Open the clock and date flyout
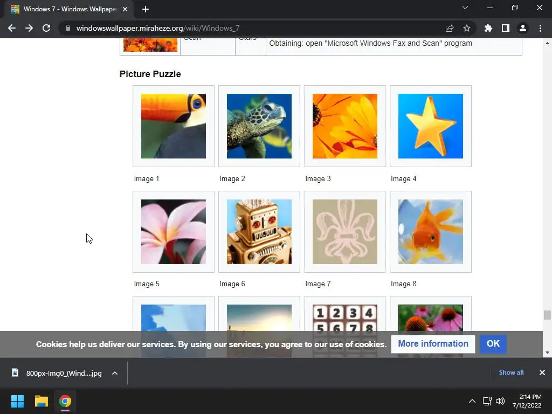552x414 pixels. (x=527, y=401)
